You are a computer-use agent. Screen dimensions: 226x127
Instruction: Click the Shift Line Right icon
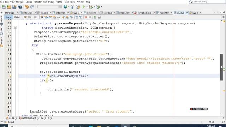tap(81, 17)
